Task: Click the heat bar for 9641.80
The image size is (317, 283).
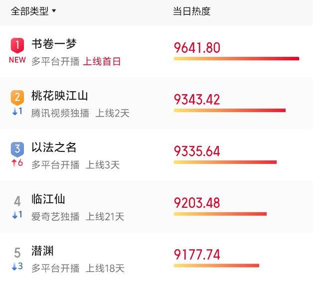Action: tap(236, 59)
